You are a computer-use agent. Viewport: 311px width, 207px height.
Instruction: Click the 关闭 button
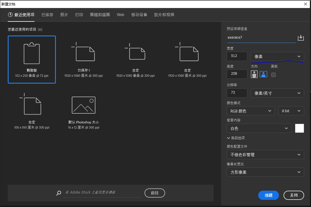tap(294, 195)
